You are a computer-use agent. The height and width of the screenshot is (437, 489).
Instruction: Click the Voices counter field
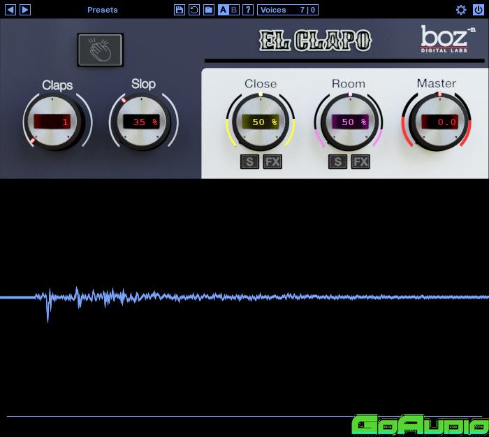tap(288, 10)
